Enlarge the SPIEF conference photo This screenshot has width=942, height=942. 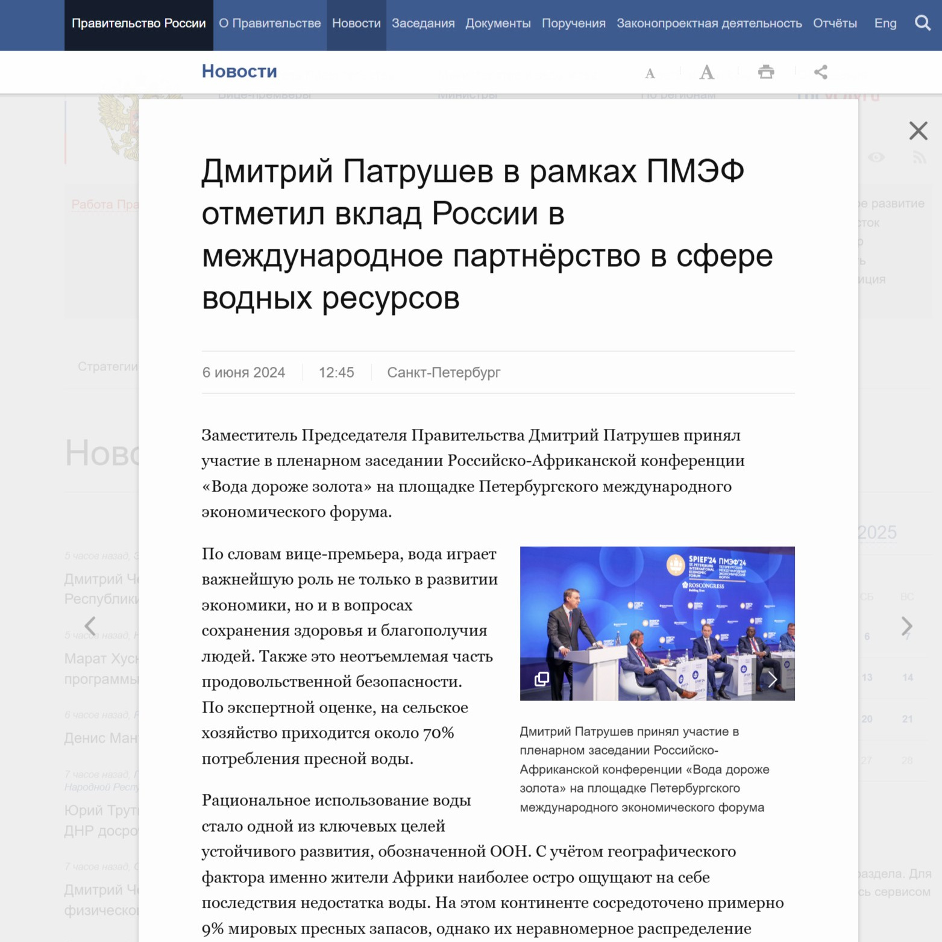coord(658,623)
